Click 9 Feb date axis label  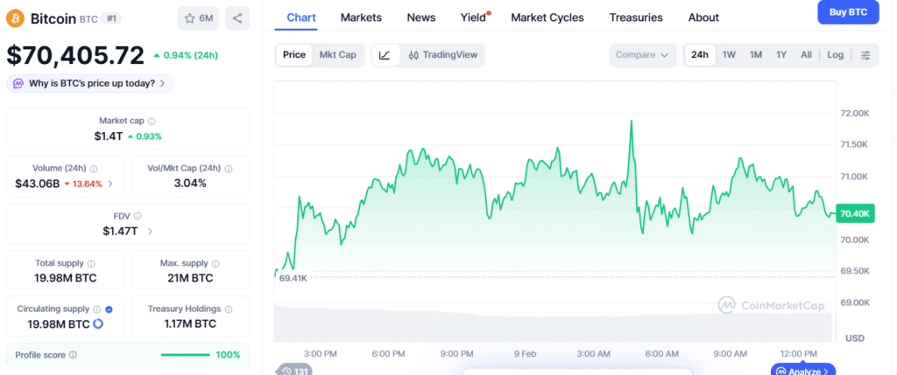[526, 354]
